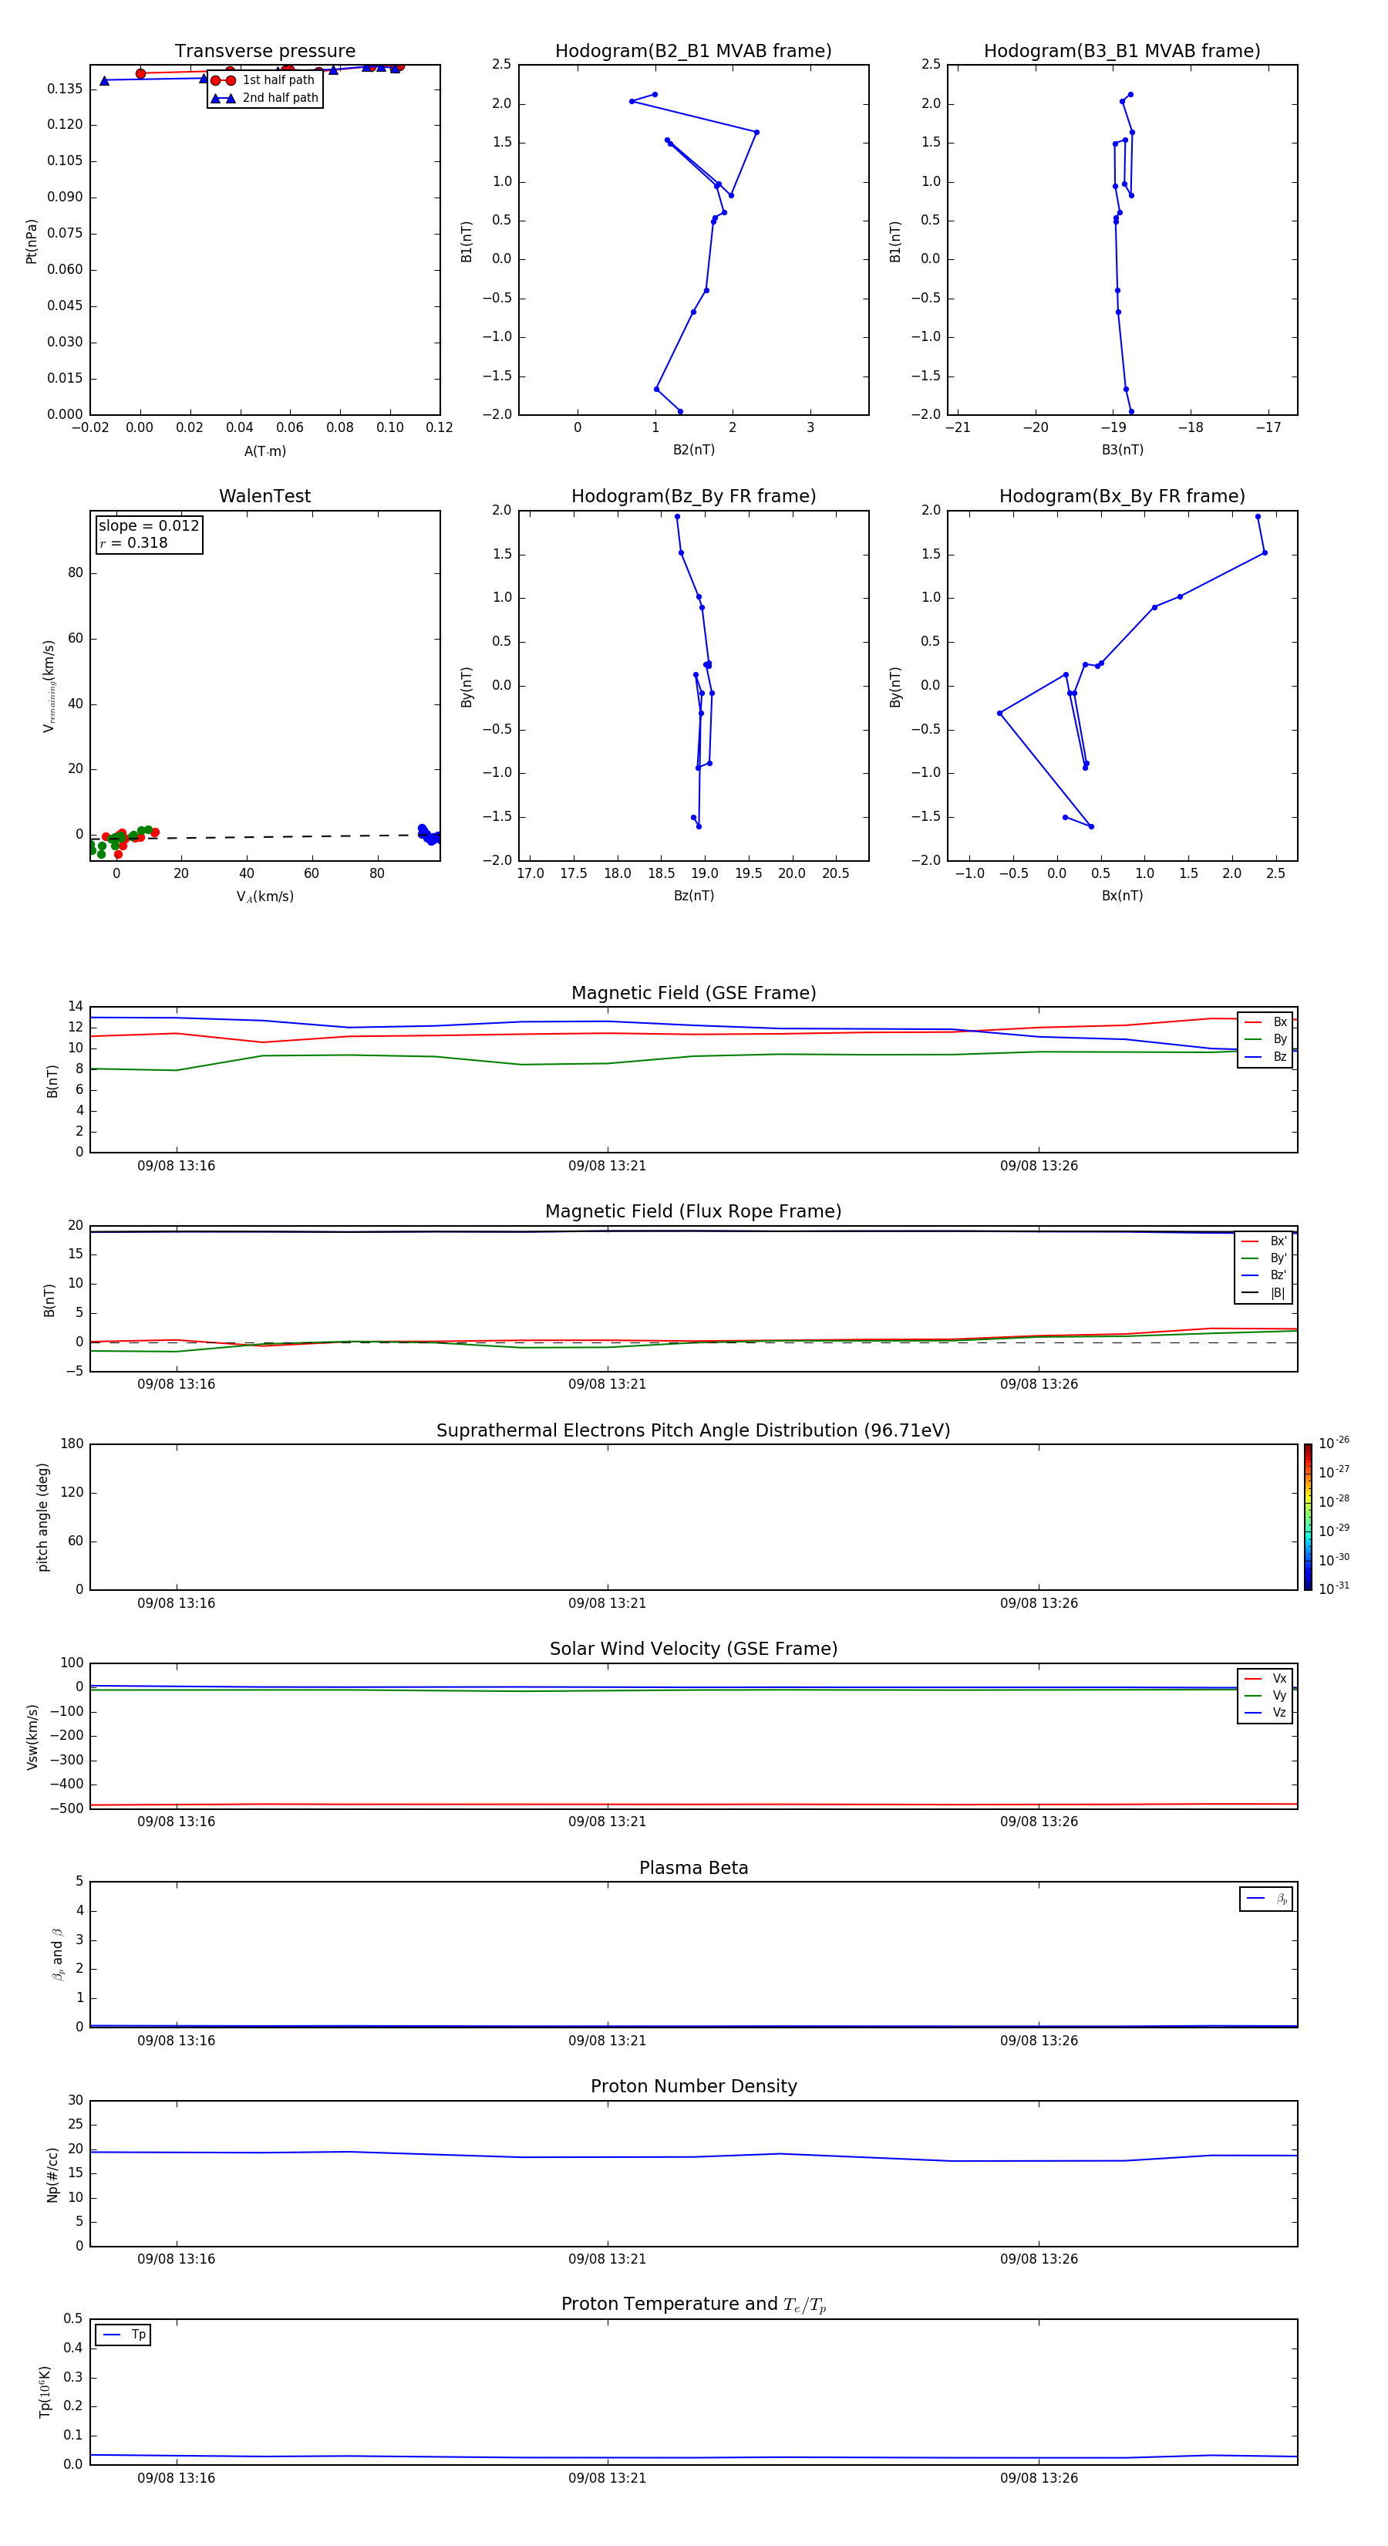The width and height of the screenshot is (1388, 2546).
Task: Click the 'A(T·m)' x-axis label
Action: [264, 451]
